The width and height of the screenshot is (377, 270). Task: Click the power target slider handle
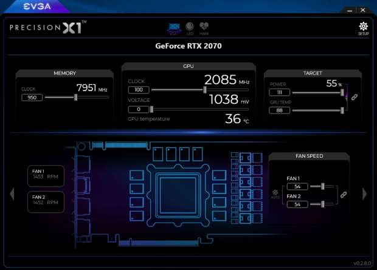tap(342, 92)
